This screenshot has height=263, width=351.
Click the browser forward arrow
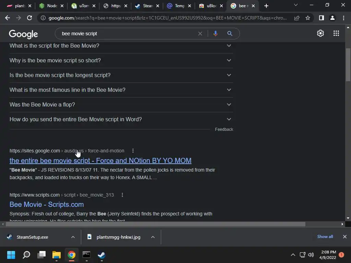[19, 18]
